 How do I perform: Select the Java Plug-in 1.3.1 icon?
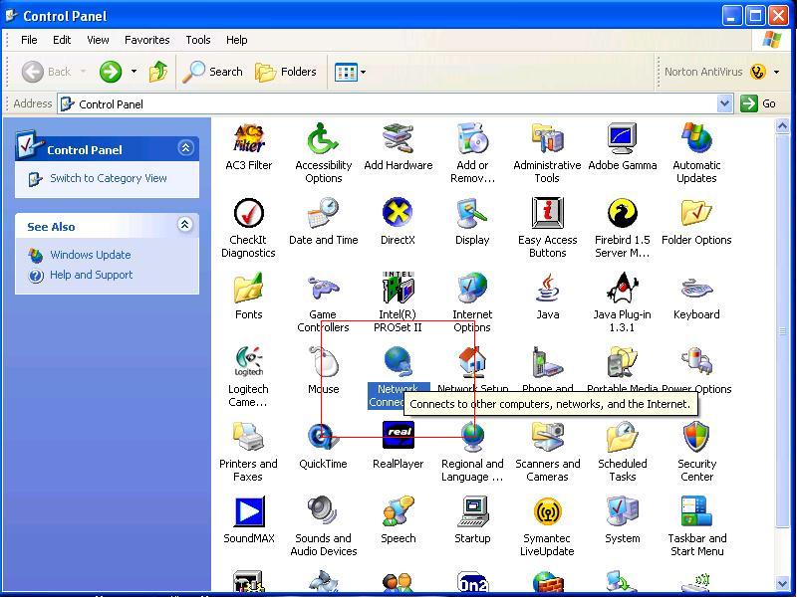[x=622, y=288]
